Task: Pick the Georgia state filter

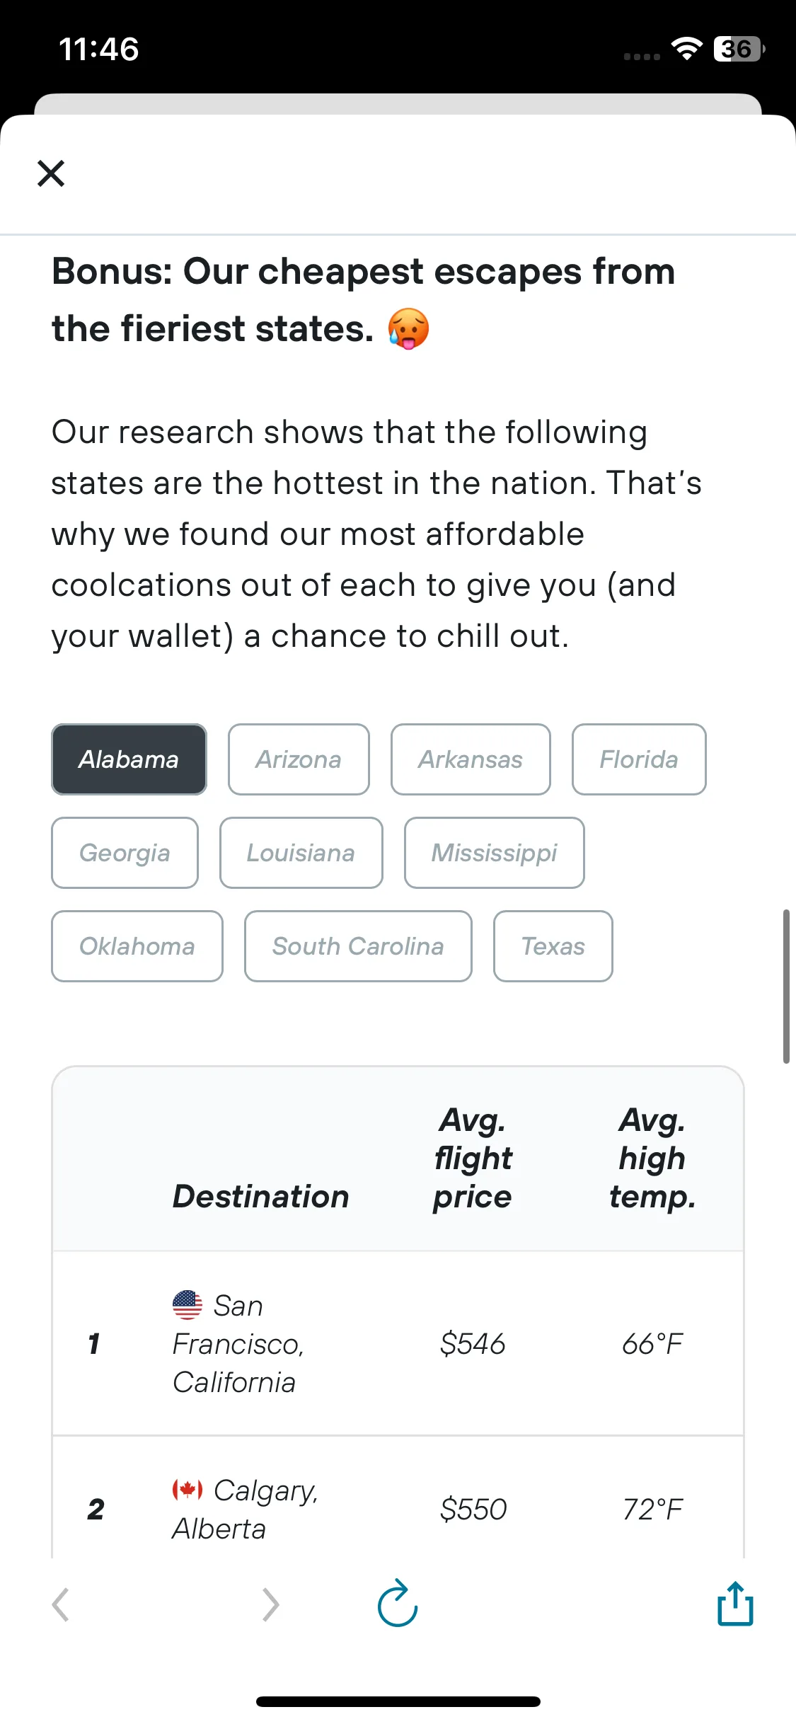Action: click(x=125, y=853)
